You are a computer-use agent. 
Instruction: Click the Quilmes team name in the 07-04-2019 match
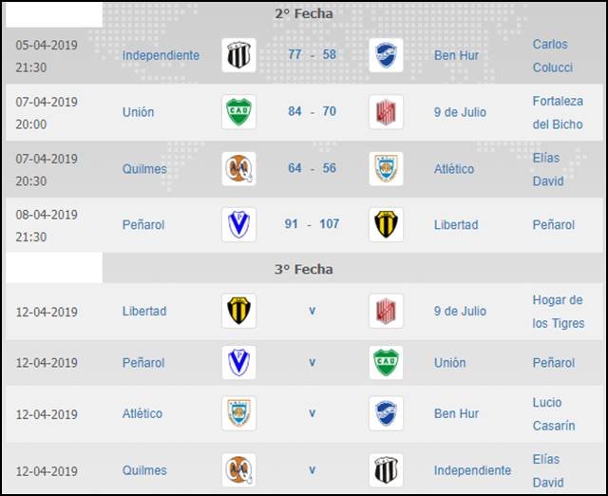click(x=144, y=169)
